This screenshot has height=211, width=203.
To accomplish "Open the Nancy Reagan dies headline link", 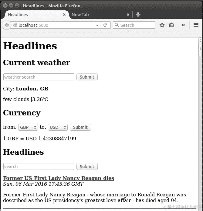I will (59, 178).
